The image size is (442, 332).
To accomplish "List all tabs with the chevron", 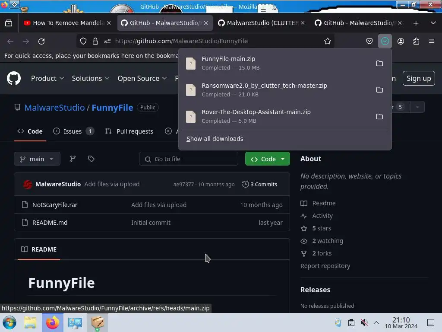I will [433, 23].
